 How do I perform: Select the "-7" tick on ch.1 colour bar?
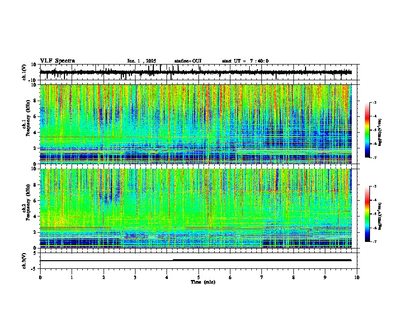375,158
